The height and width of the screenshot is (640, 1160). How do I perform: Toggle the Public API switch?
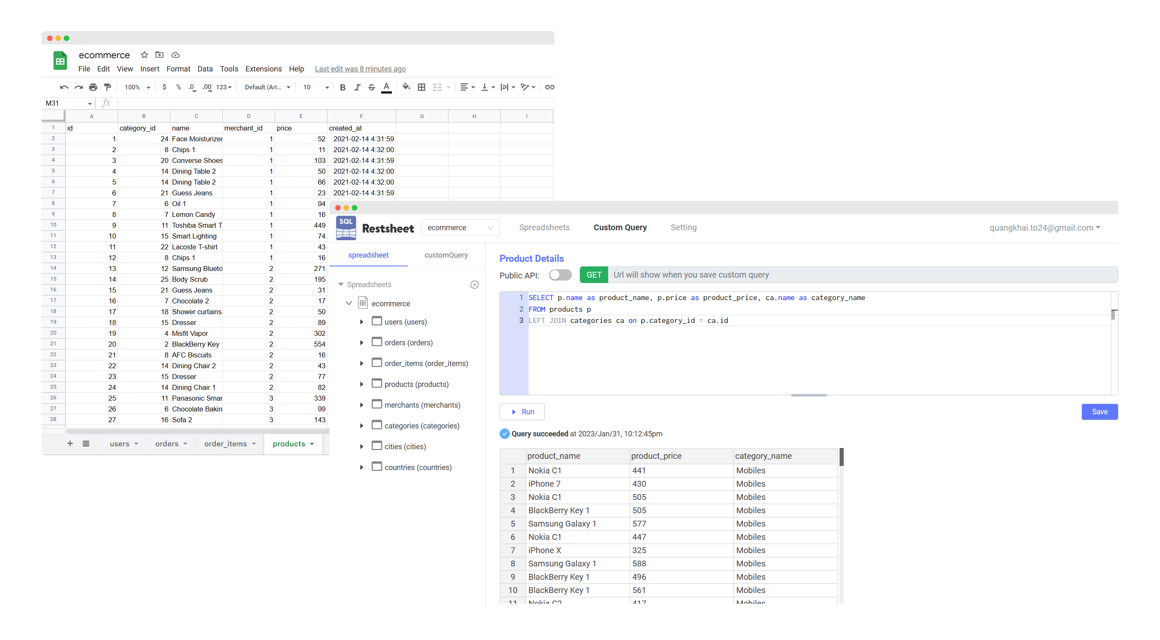pos(560,275)
